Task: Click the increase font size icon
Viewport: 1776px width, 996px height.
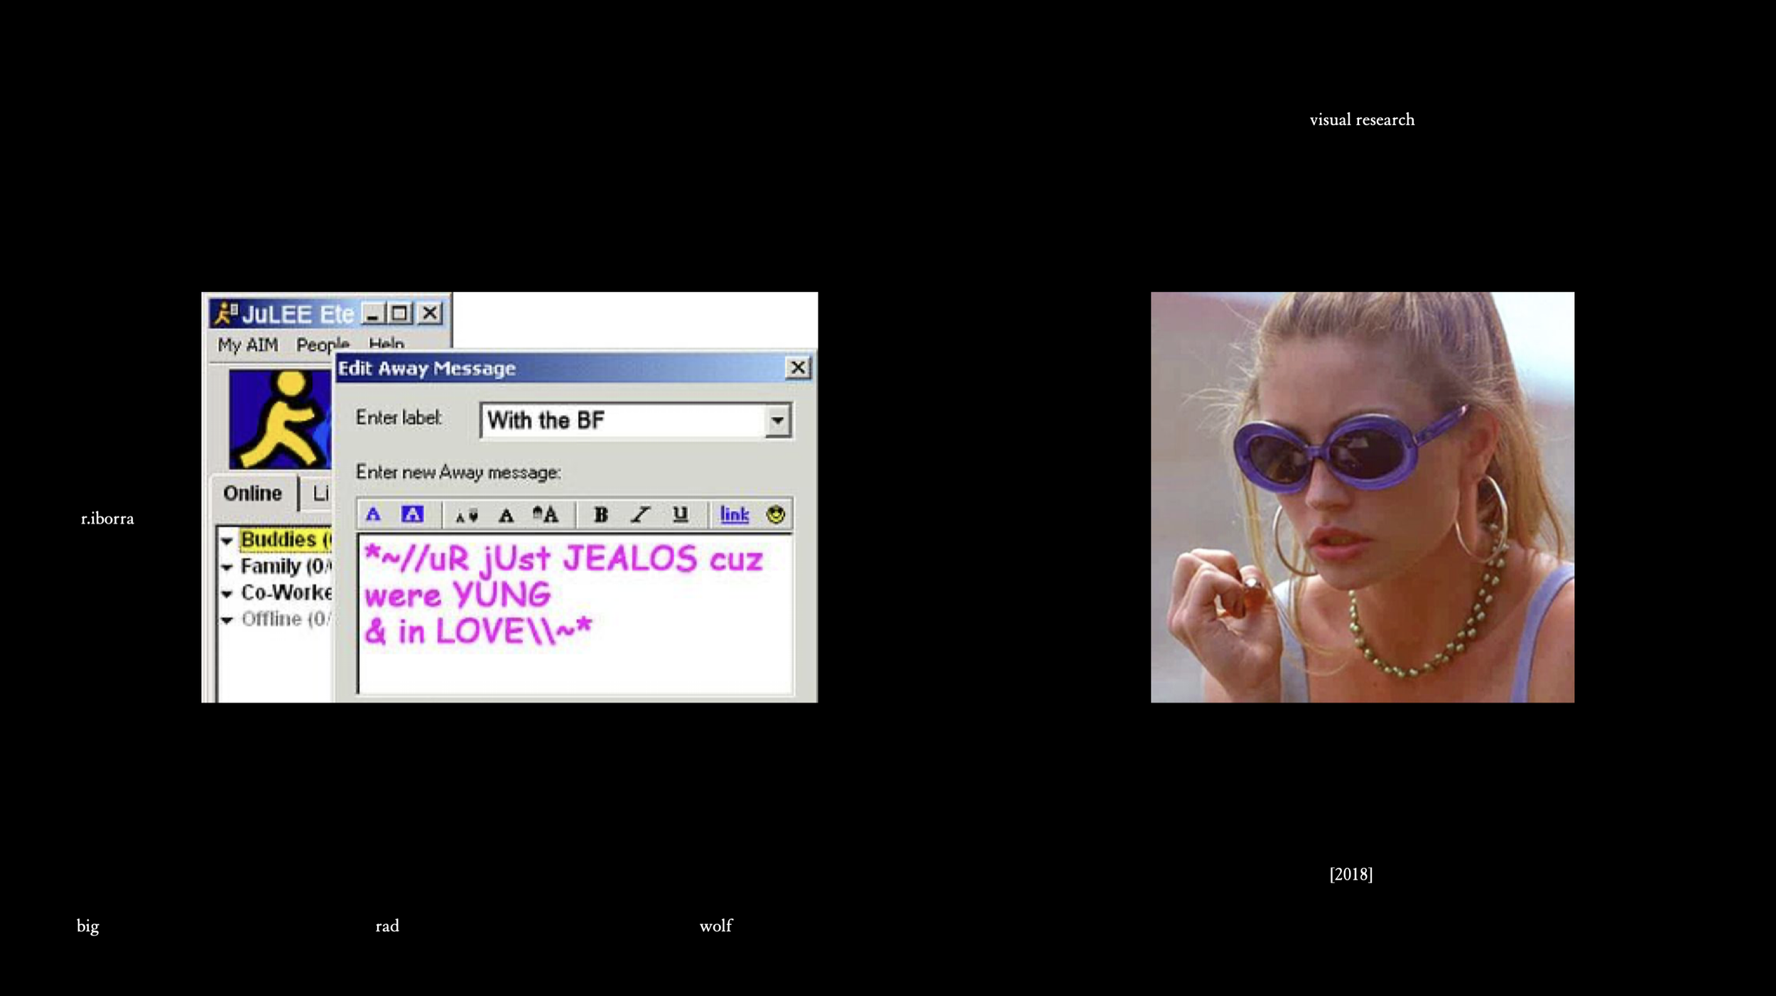Action: [546, 514]
